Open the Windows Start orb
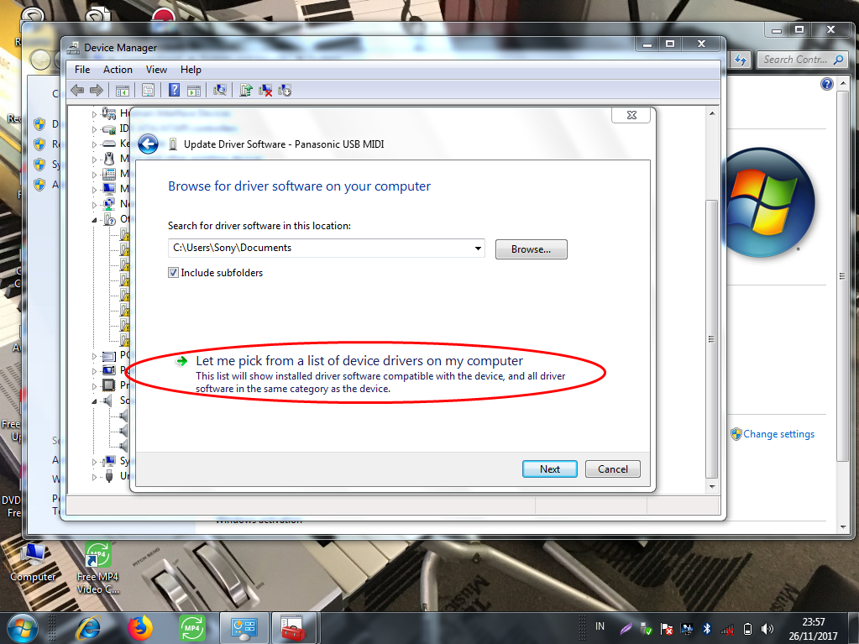The width and height of the screenshot is (859, 644). pyautogui.click(x=23, y=628)
